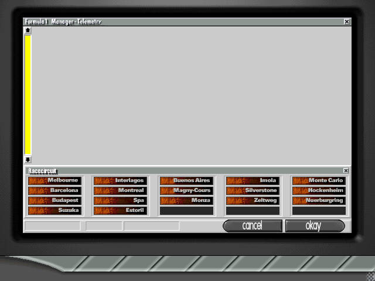
Task: Pick the Suzuka circuit
Action: tap(54, 211)
